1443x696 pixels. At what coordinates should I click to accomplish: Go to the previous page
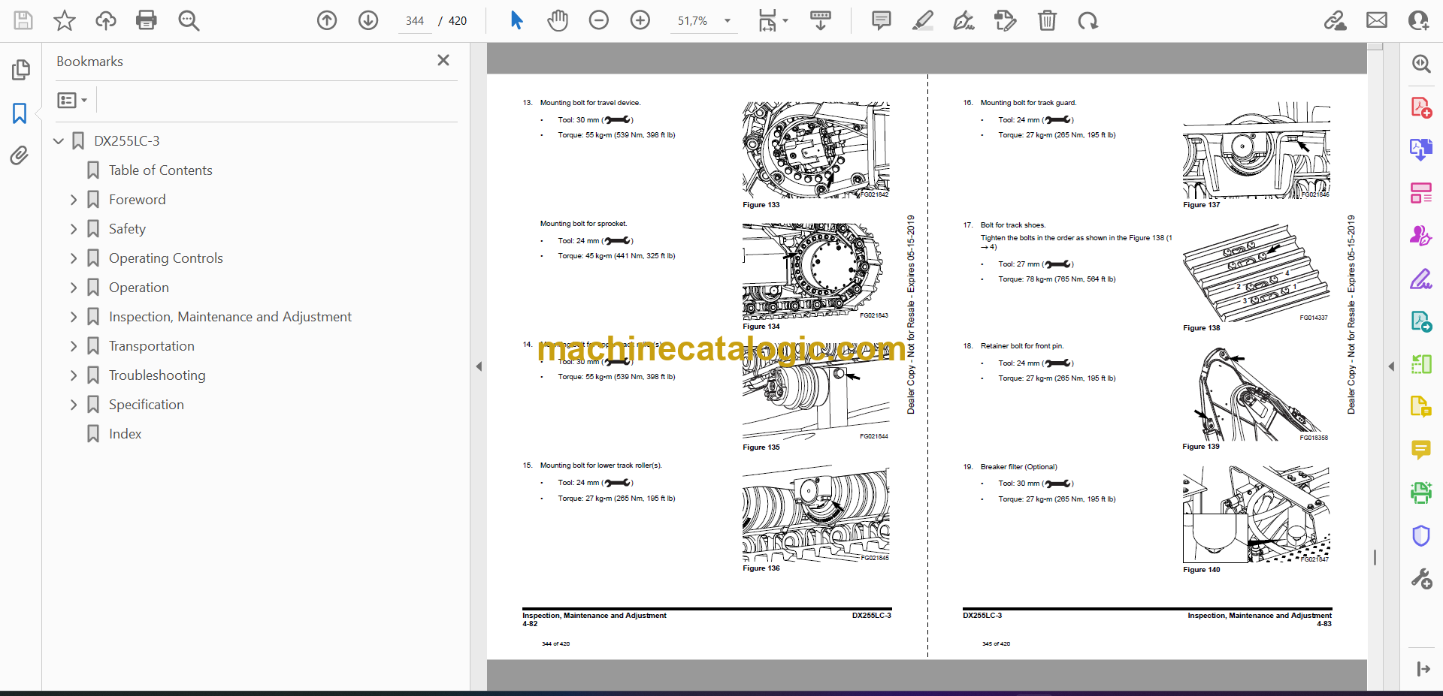(327, 20)
